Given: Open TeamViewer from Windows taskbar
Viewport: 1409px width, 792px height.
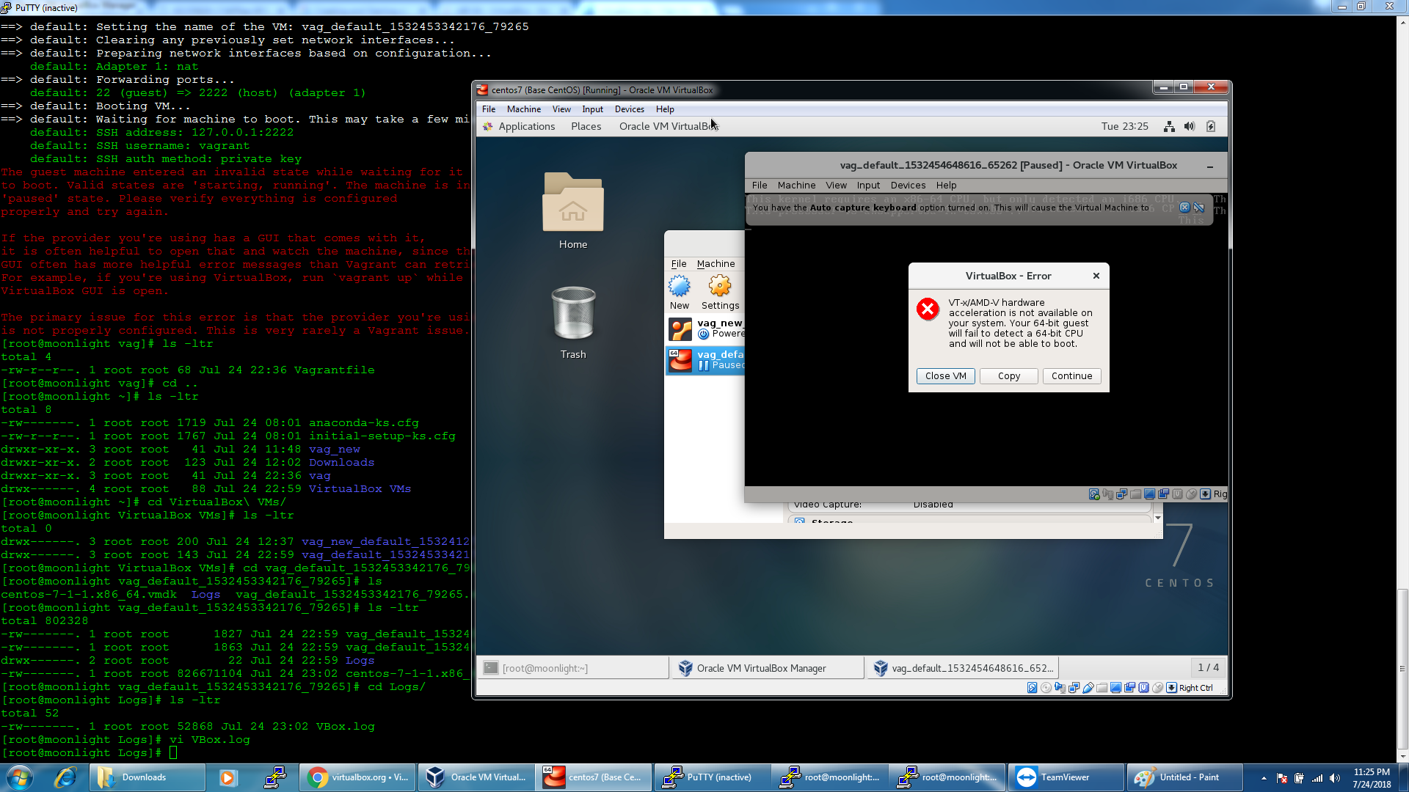Looking at the screenshot, I should 1066,777.
